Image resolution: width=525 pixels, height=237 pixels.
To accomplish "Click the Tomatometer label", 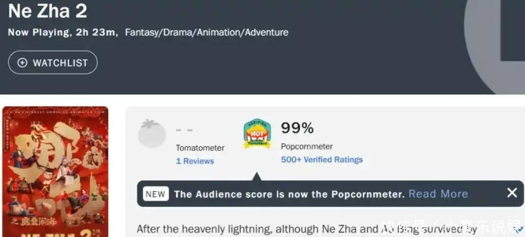I will pyautogui.click(x=200, y=148).
